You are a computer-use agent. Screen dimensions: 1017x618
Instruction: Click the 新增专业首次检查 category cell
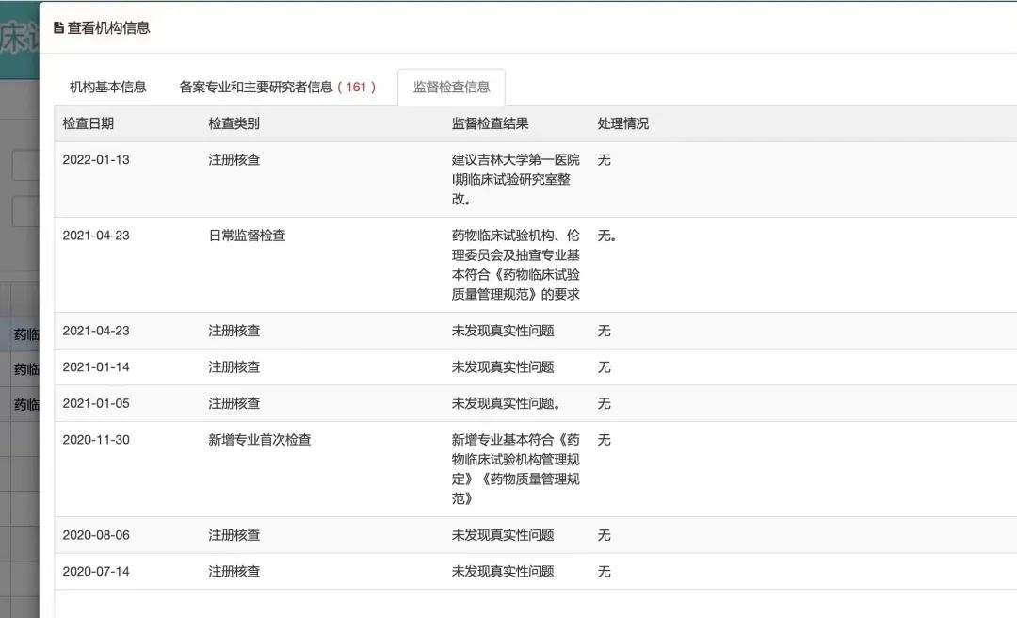coord(259,440)
